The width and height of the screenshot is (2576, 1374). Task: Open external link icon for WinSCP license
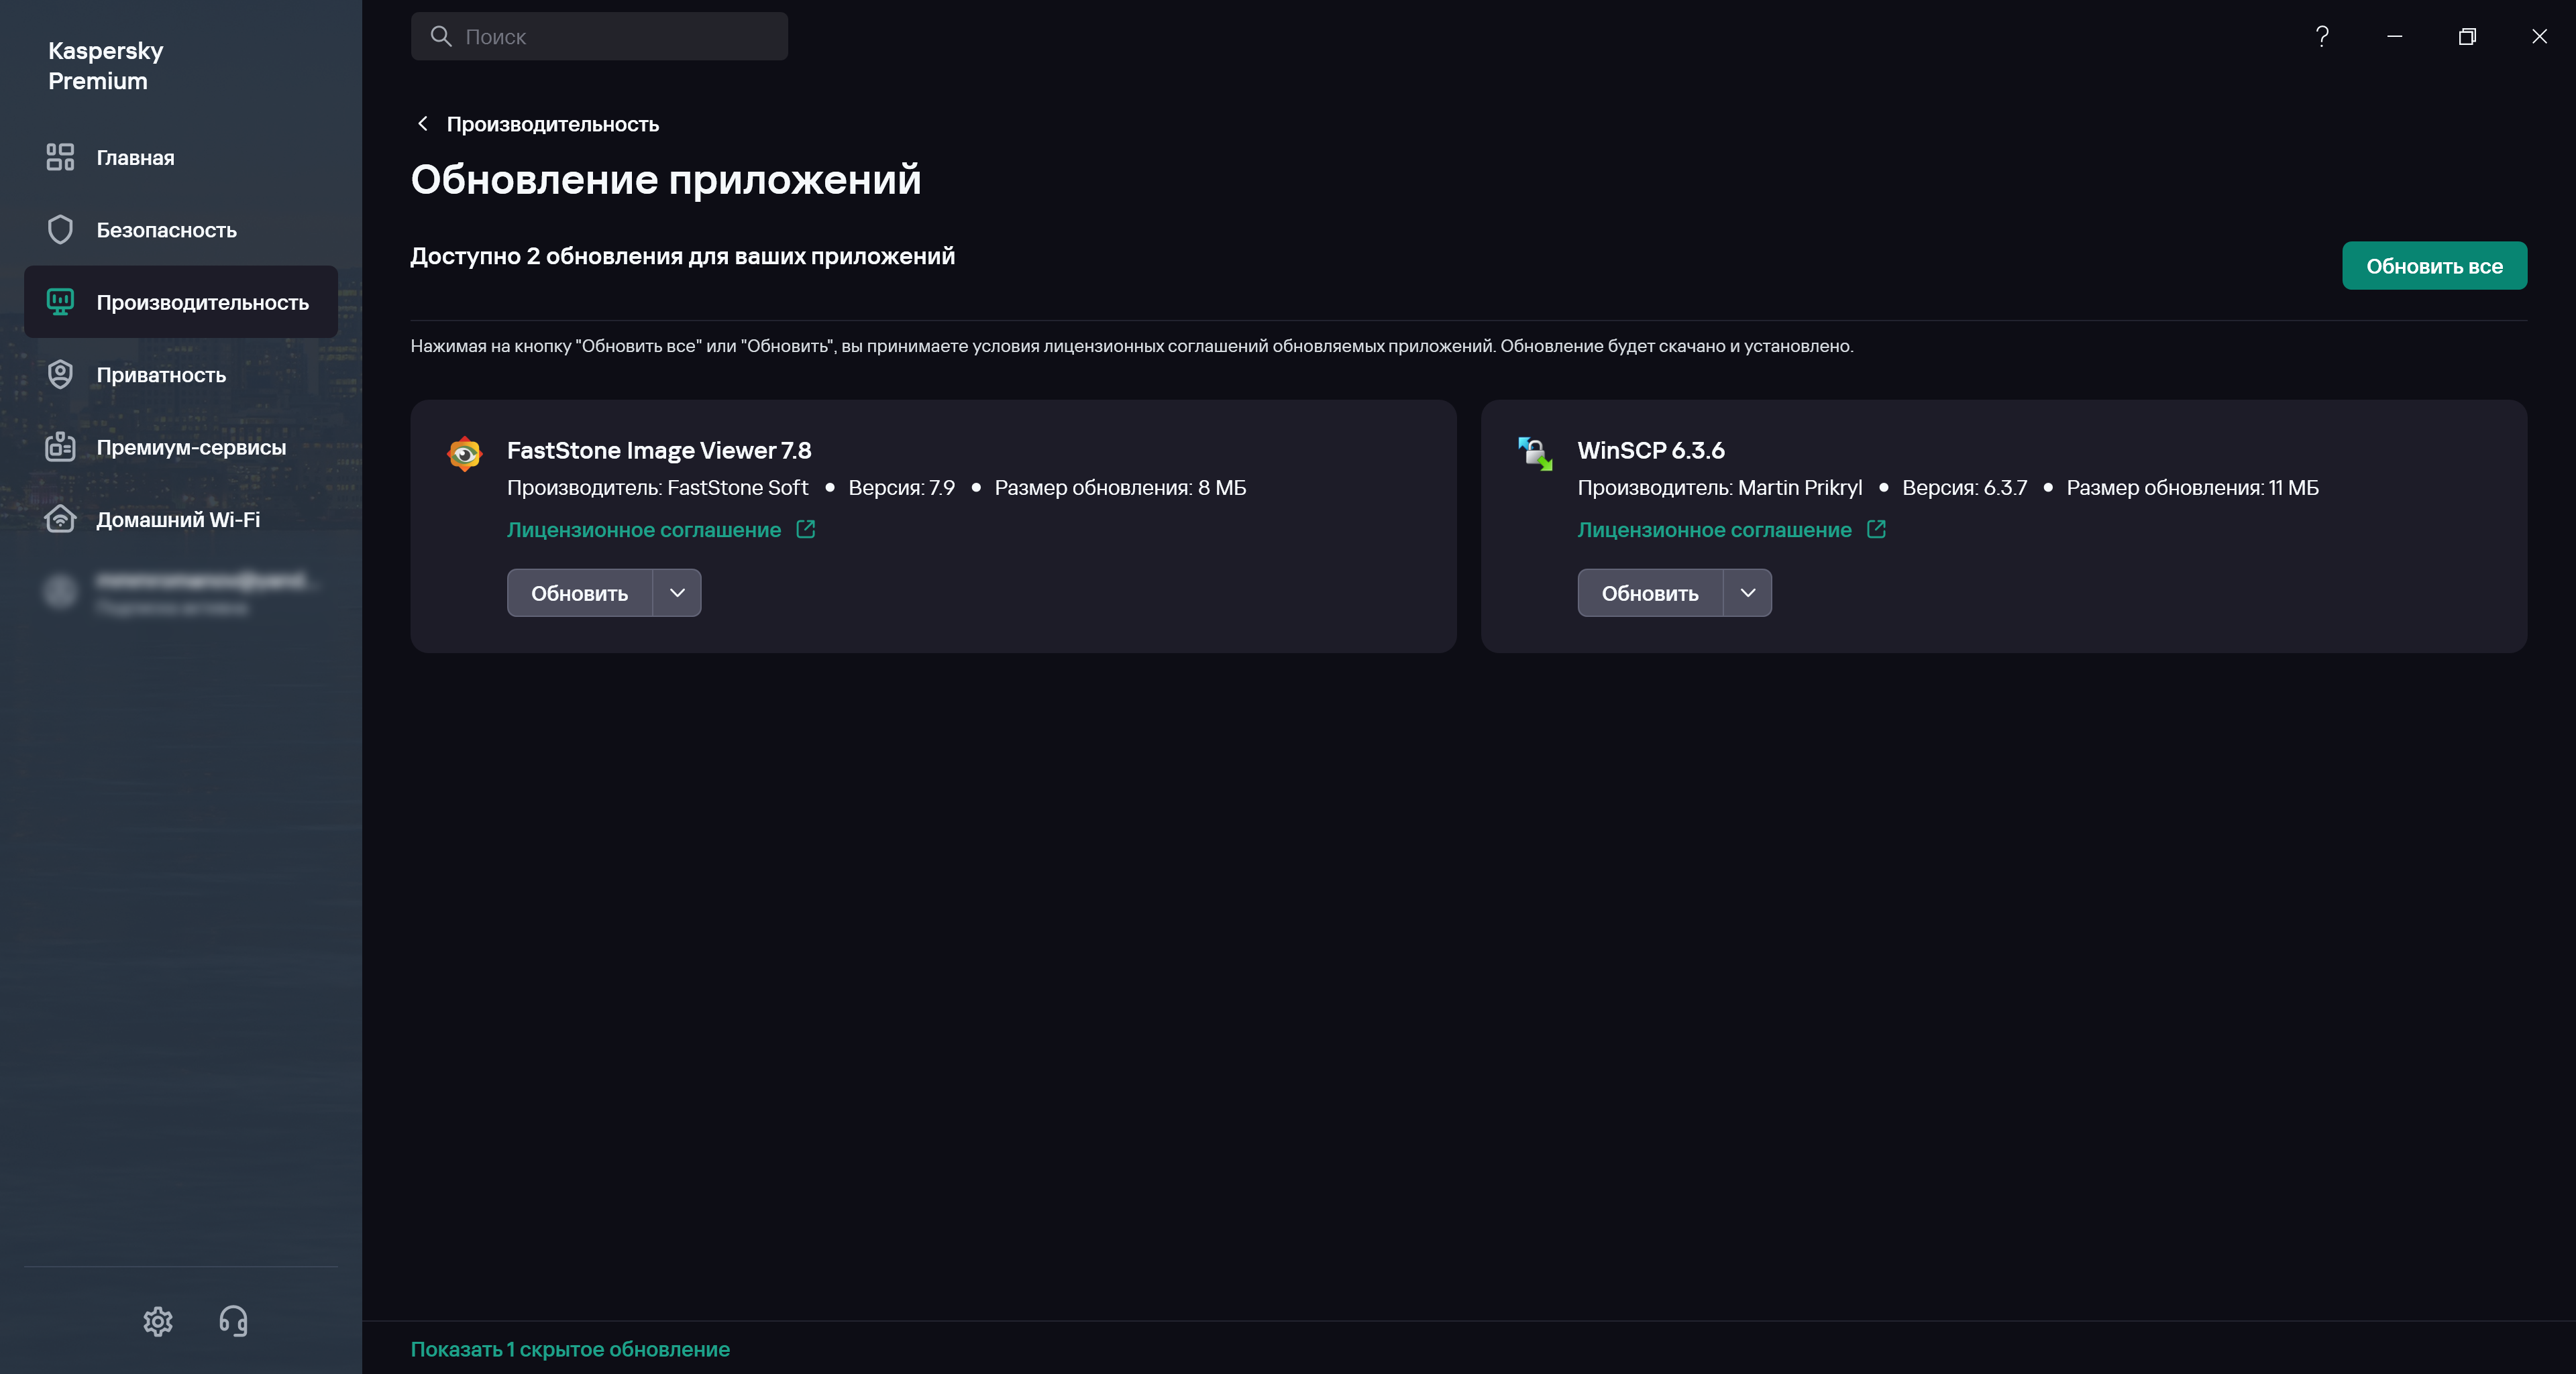click(x=1876, y=530)
